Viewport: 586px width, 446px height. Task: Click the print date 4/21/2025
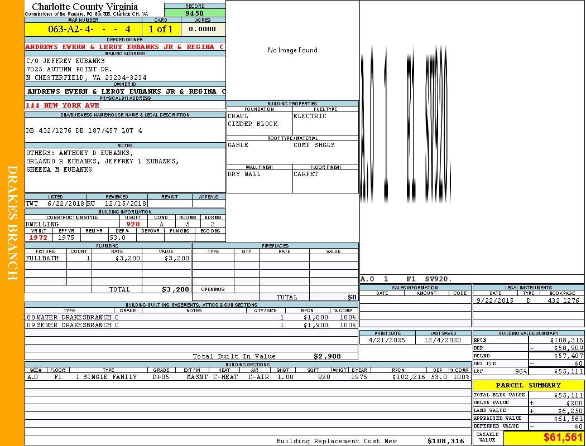click(387, 341)
